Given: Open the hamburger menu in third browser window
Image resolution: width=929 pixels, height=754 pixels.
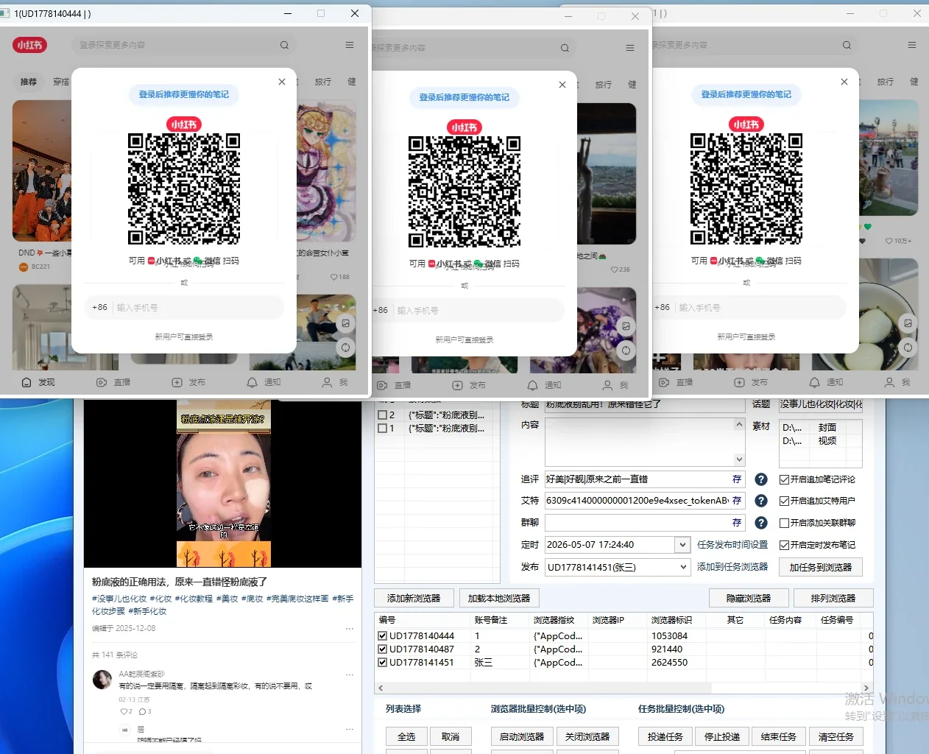Looking at the screenshot, I should pyautogui.click(x=912, y=45).
